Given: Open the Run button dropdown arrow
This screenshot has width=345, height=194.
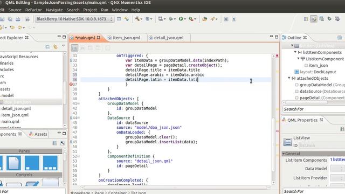Looking at the screenshot, I should coord(185,19).
